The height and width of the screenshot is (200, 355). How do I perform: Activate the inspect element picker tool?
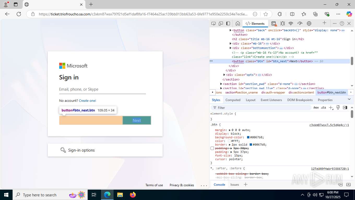(214, 23)
